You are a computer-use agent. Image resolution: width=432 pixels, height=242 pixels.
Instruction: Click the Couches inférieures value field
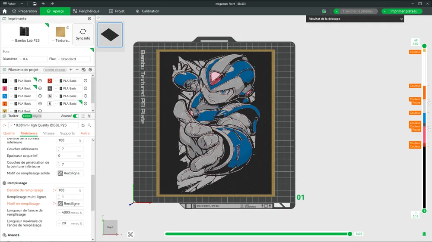point(70,149)
